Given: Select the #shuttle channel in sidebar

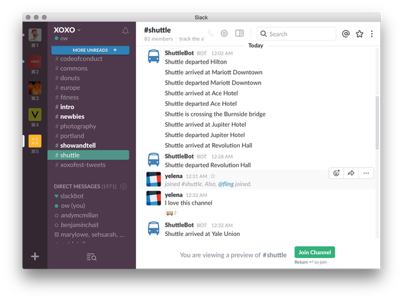Looking at the screenshot, I should [x=88, y=155].
